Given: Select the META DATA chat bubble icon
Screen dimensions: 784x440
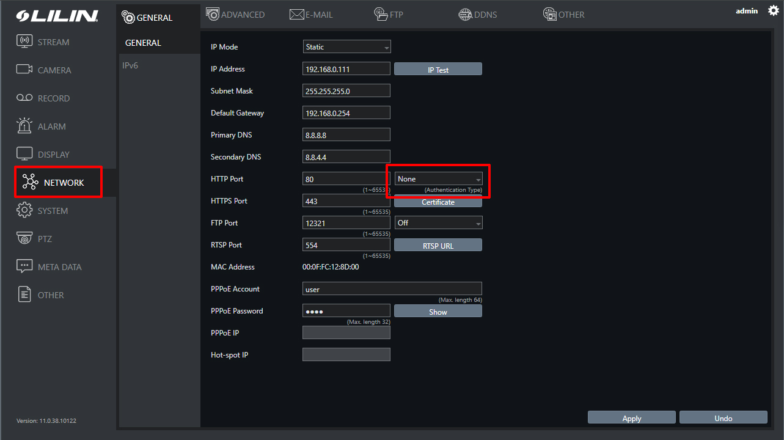Looking at the screenshot, I should (x=24, y=266).
